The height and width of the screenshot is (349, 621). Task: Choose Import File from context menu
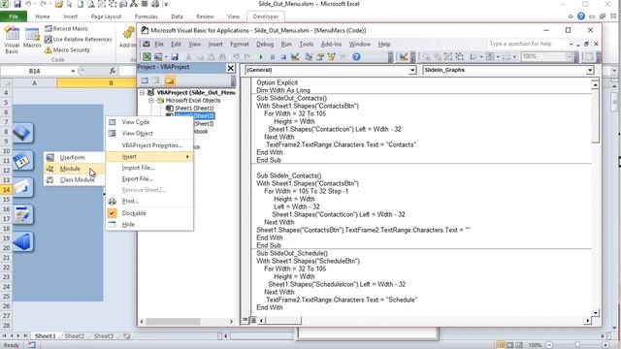point(149,168)
